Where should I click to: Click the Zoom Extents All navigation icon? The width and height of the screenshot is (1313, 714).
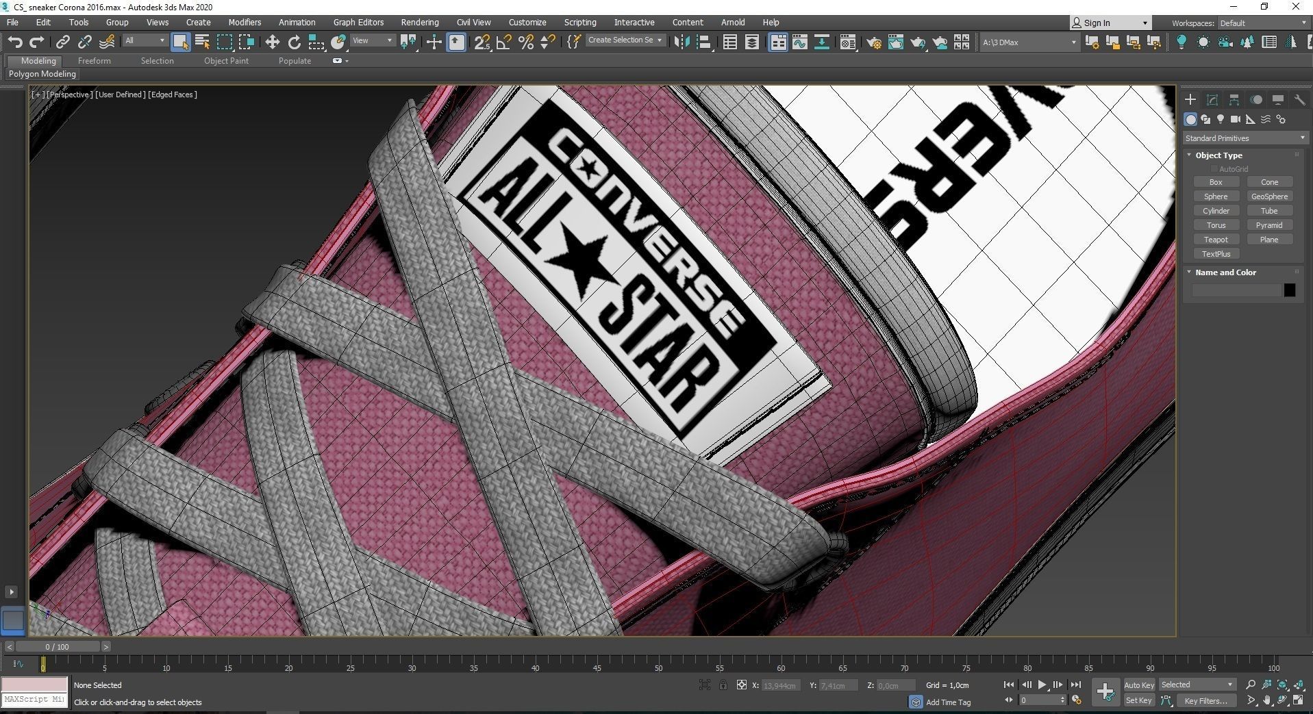[1299, 685]
